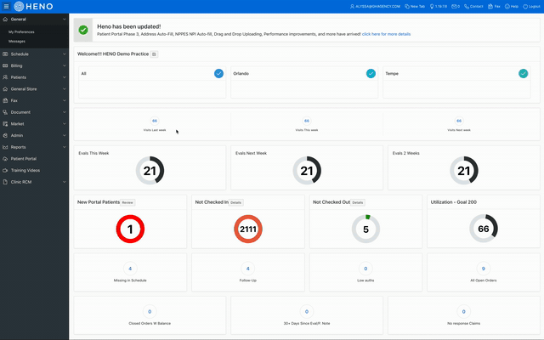Expand the Schedule sidebar chevron
The width and height of the screenshot is (544, 340).
(65, 54)
